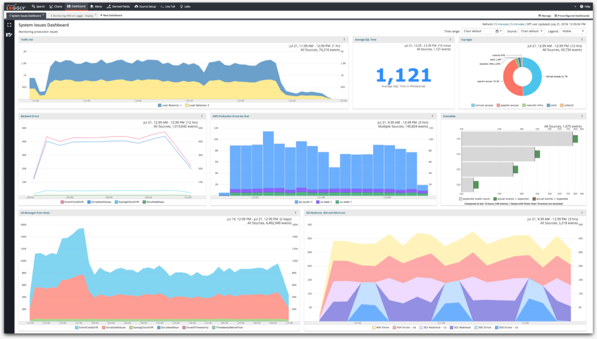Click Preconfigured Dashboards button
The height and width of the screenshot is (339, 597).
click(x=572, y=16)
